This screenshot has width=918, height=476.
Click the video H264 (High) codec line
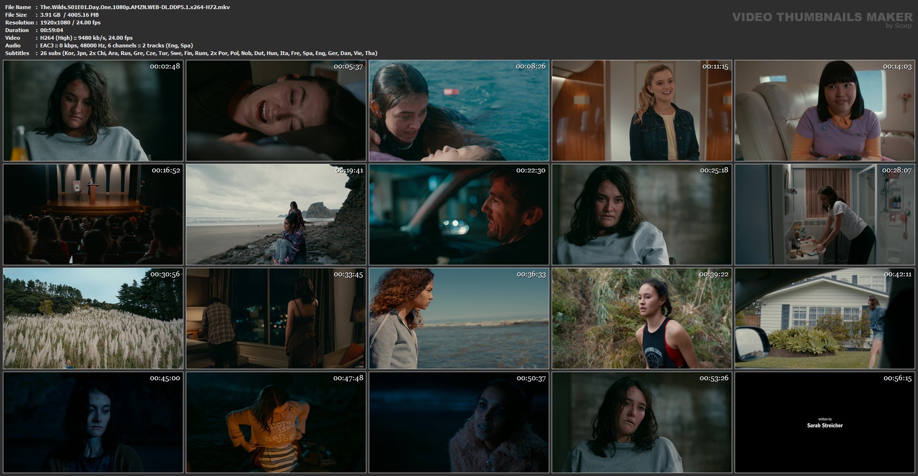point(86,38)
